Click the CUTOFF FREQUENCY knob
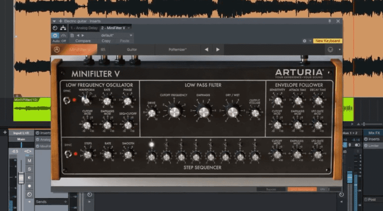The image size is (383, 211). (175, 112)
